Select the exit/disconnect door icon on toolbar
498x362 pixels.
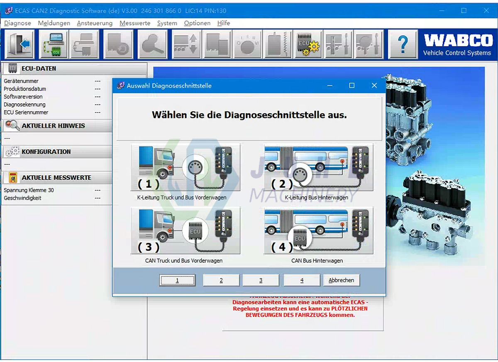(20, 44)
